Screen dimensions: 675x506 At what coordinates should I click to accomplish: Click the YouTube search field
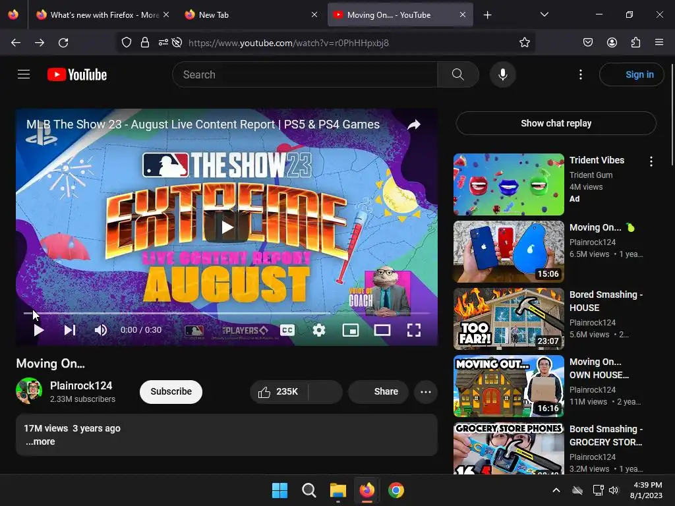coord(305,74)
